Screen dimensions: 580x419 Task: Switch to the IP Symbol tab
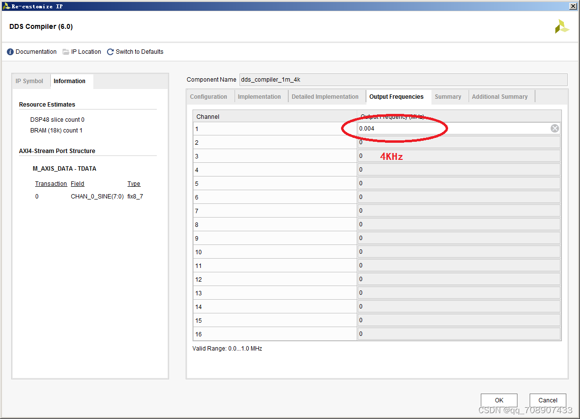(x=29, y=81)
